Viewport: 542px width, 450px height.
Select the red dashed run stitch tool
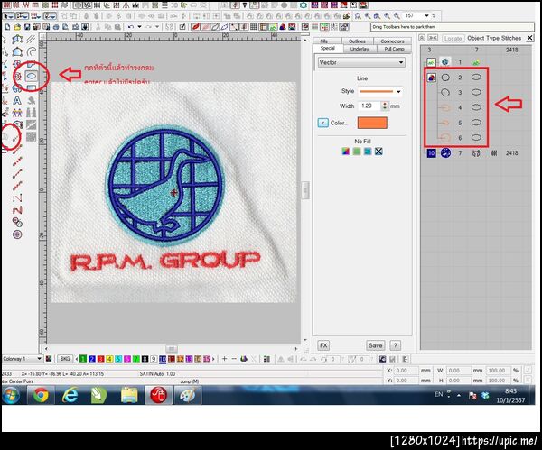17,161
